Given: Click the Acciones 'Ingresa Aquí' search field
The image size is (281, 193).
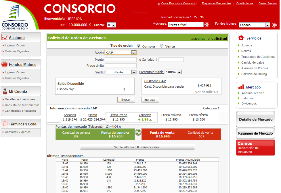Looking at the screenshot, I should 186,24.
